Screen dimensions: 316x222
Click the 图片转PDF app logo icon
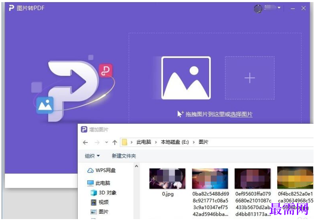tap(12, 8)
